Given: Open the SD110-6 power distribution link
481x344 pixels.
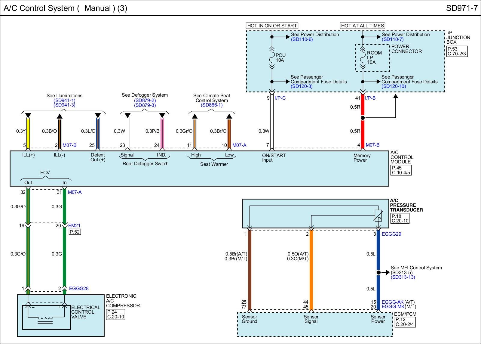Looking at the screenshot, I should click(x=302, y=39).
